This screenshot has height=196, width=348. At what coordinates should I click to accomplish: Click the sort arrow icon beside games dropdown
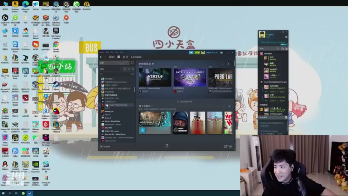click(125, 69)
